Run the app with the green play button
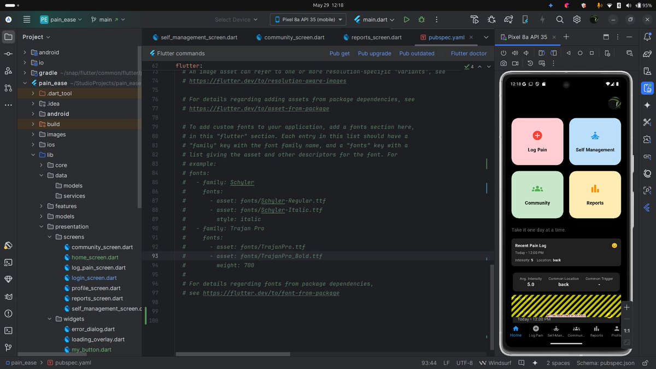 click(x=406, y=19)
